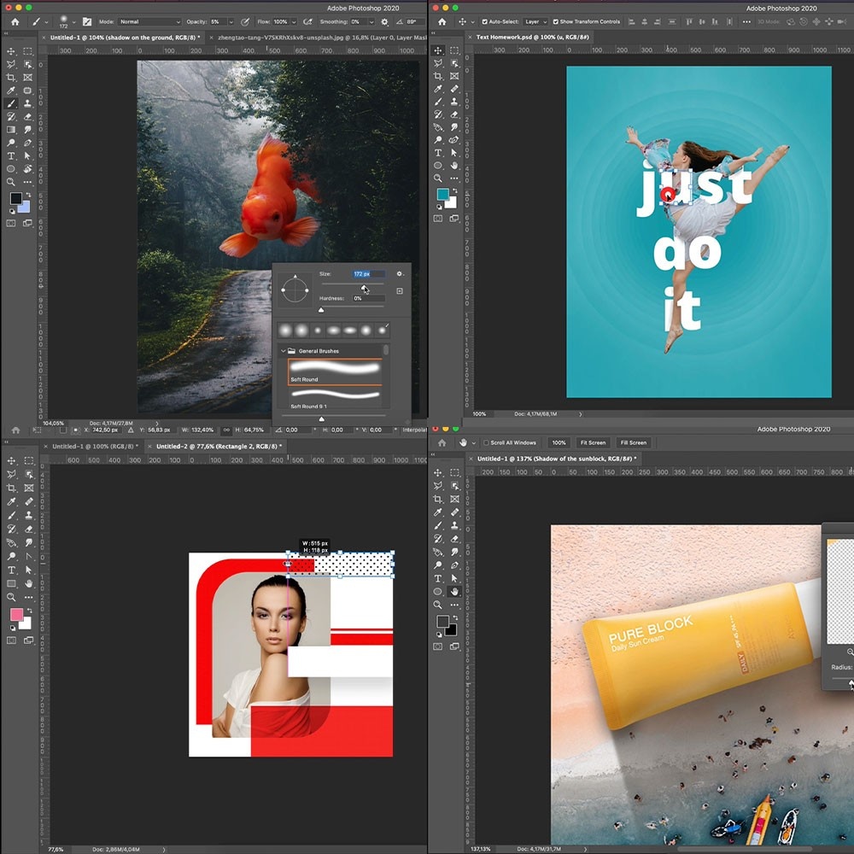This screenshot has width=854, height=854.
Task: Click the Crop tool in the bottom-left window
Action: [11, 488]
